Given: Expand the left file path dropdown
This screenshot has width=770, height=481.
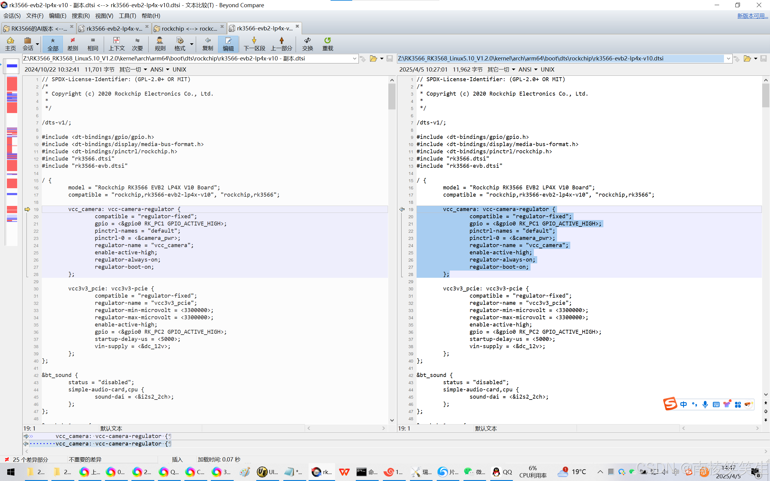Looking at the screenshot, I should [354, 59].
